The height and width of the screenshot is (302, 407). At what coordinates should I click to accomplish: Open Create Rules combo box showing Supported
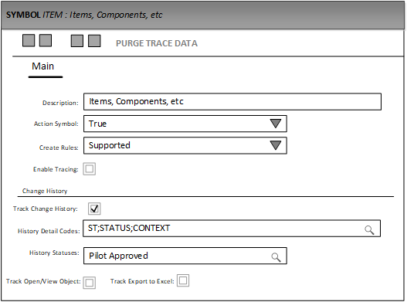(185, 145)
